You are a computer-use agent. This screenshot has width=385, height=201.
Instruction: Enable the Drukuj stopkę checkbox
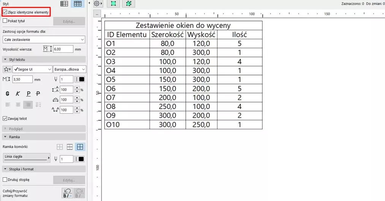pyautogui.click(x=5, y=180)
